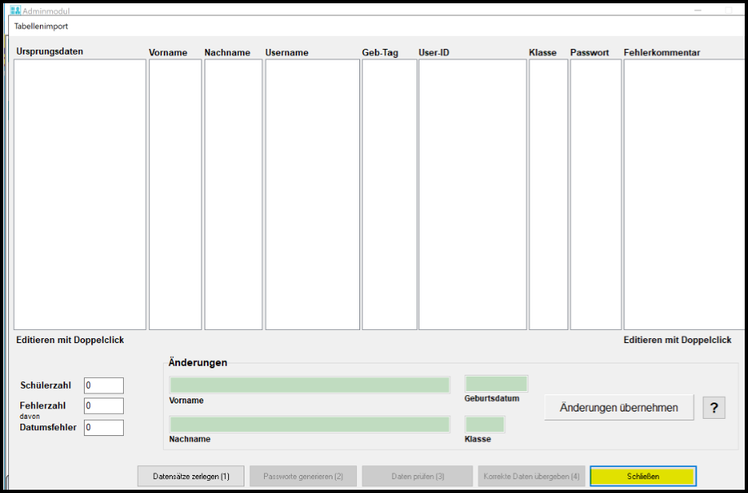
Task: Click inside the User-ID list box
Action: coord(473,194)
